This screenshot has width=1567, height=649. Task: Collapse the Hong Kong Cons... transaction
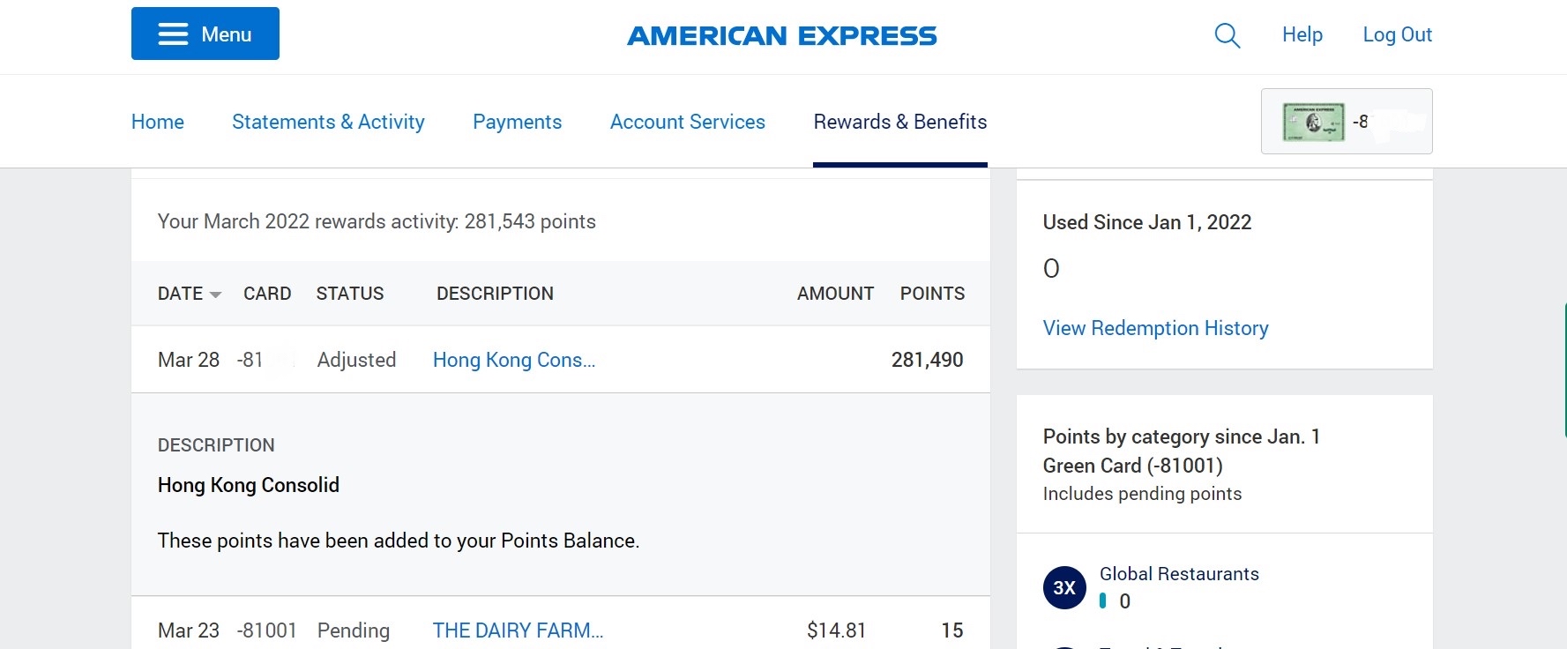514,360
